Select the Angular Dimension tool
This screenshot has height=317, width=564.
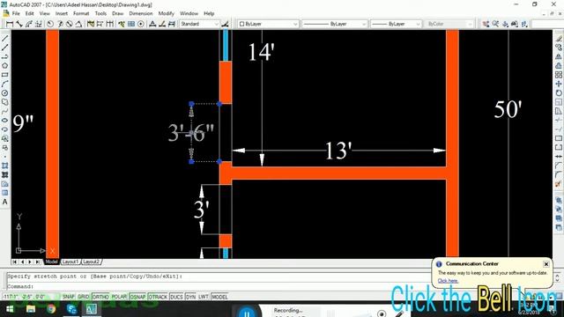[x=78, y=24]
